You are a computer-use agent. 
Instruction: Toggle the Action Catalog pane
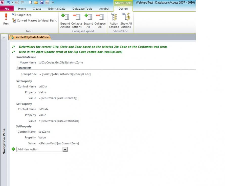click(x=114, y=20)
